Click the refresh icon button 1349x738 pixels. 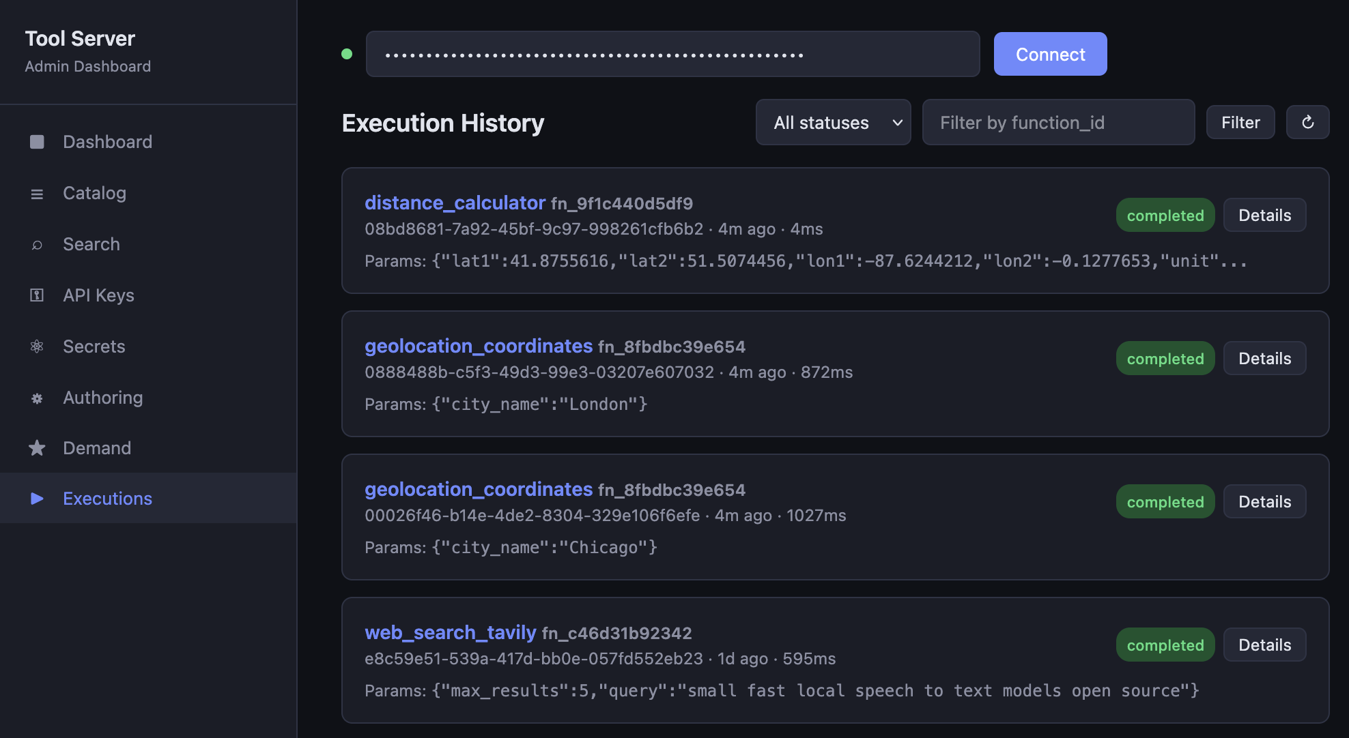(x=1307, y=122)
